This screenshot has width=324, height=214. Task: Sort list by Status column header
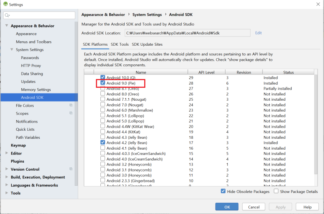[288, 72]
